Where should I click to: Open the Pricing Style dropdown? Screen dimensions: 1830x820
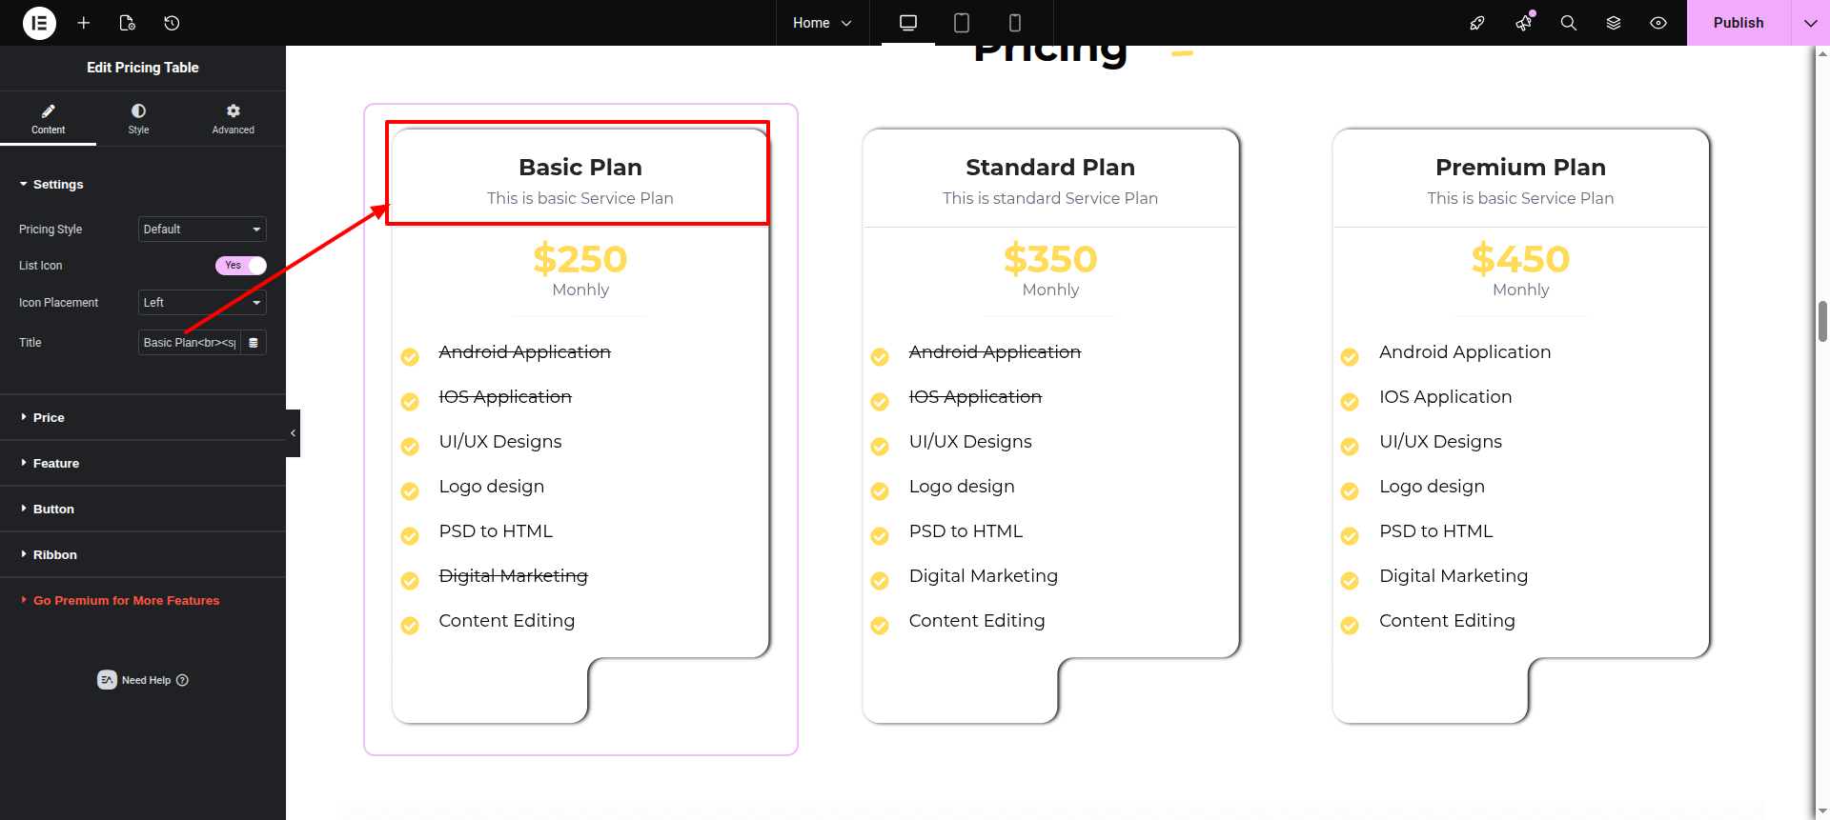(x=202, y=230)
